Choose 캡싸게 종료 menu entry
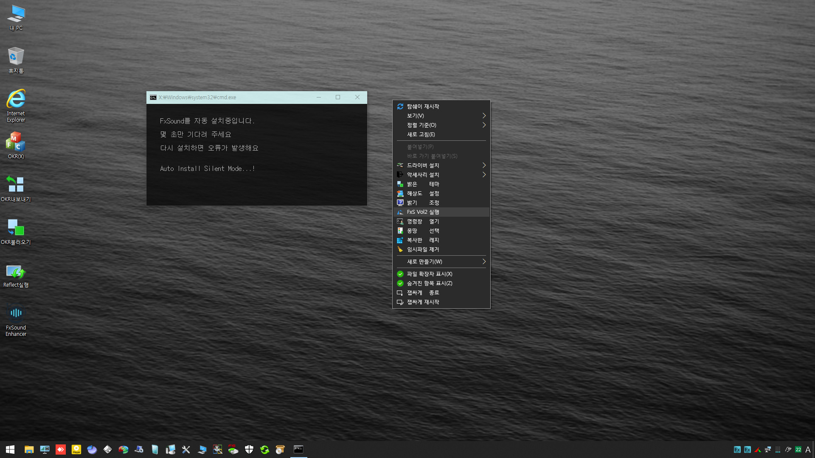This screenshot has height=458, width=815. tap(441, 293)
